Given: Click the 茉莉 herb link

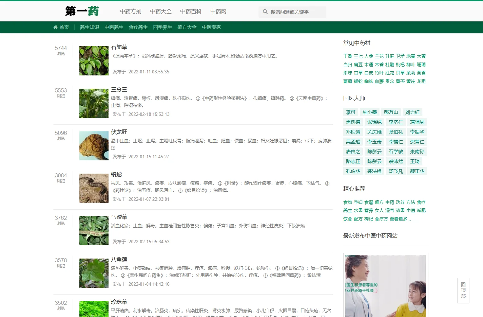Looking at the screenshot, I should [x=411, y=73].
